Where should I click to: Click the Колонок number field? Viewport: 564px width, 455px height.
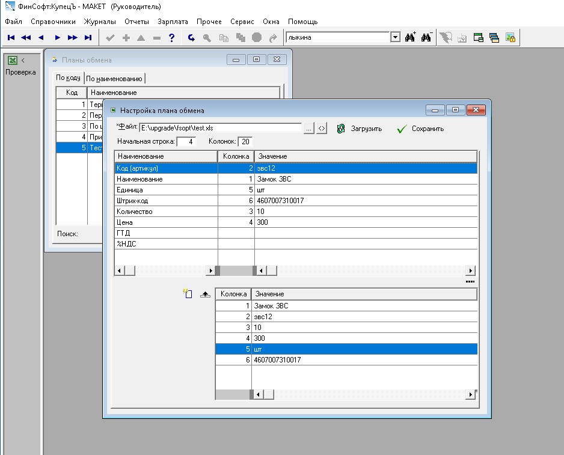[245, 142]
